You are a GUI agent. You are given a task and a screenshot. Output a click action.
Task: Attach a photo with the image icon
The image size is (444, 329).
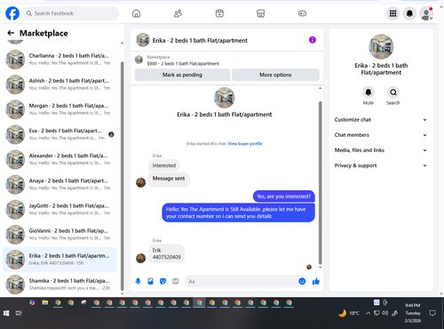click(150, 281)
